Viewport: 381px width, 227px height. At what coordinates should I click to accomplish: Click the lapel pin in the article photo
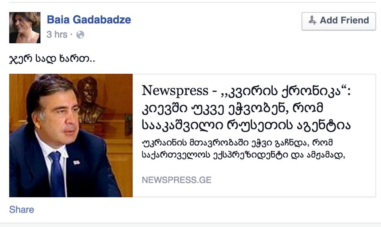[76, 162]
